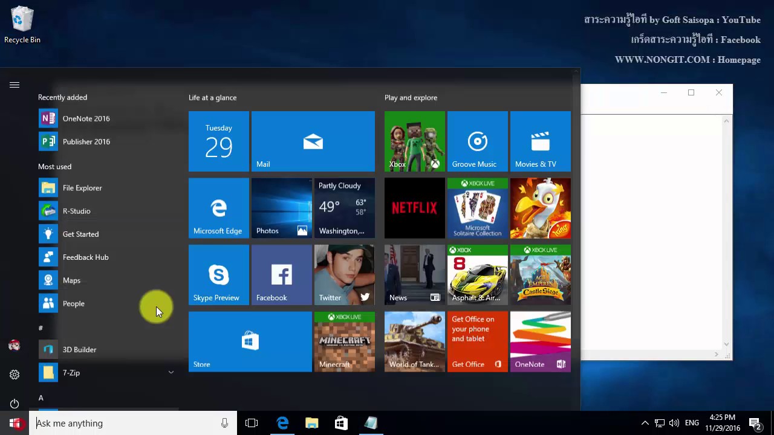
Task: Click the volume speaker tray icon
Action: [x=674, y=423]
